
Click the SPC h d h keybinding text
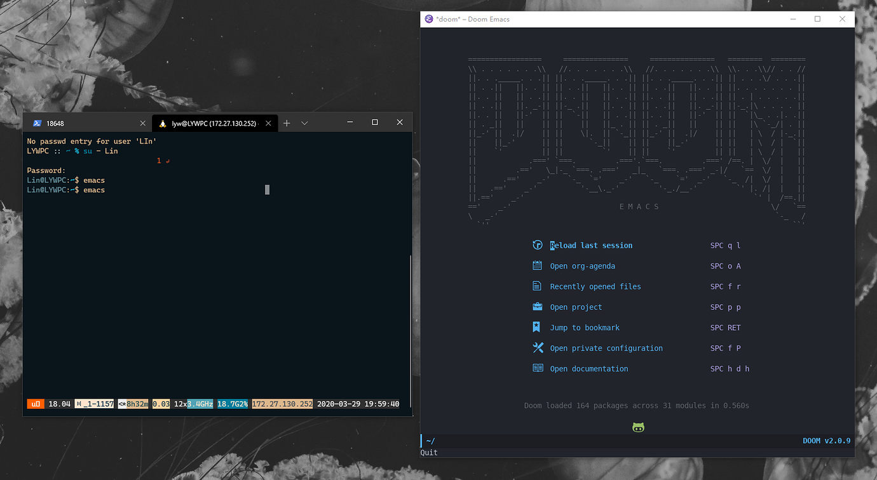(x=730, y=368)
